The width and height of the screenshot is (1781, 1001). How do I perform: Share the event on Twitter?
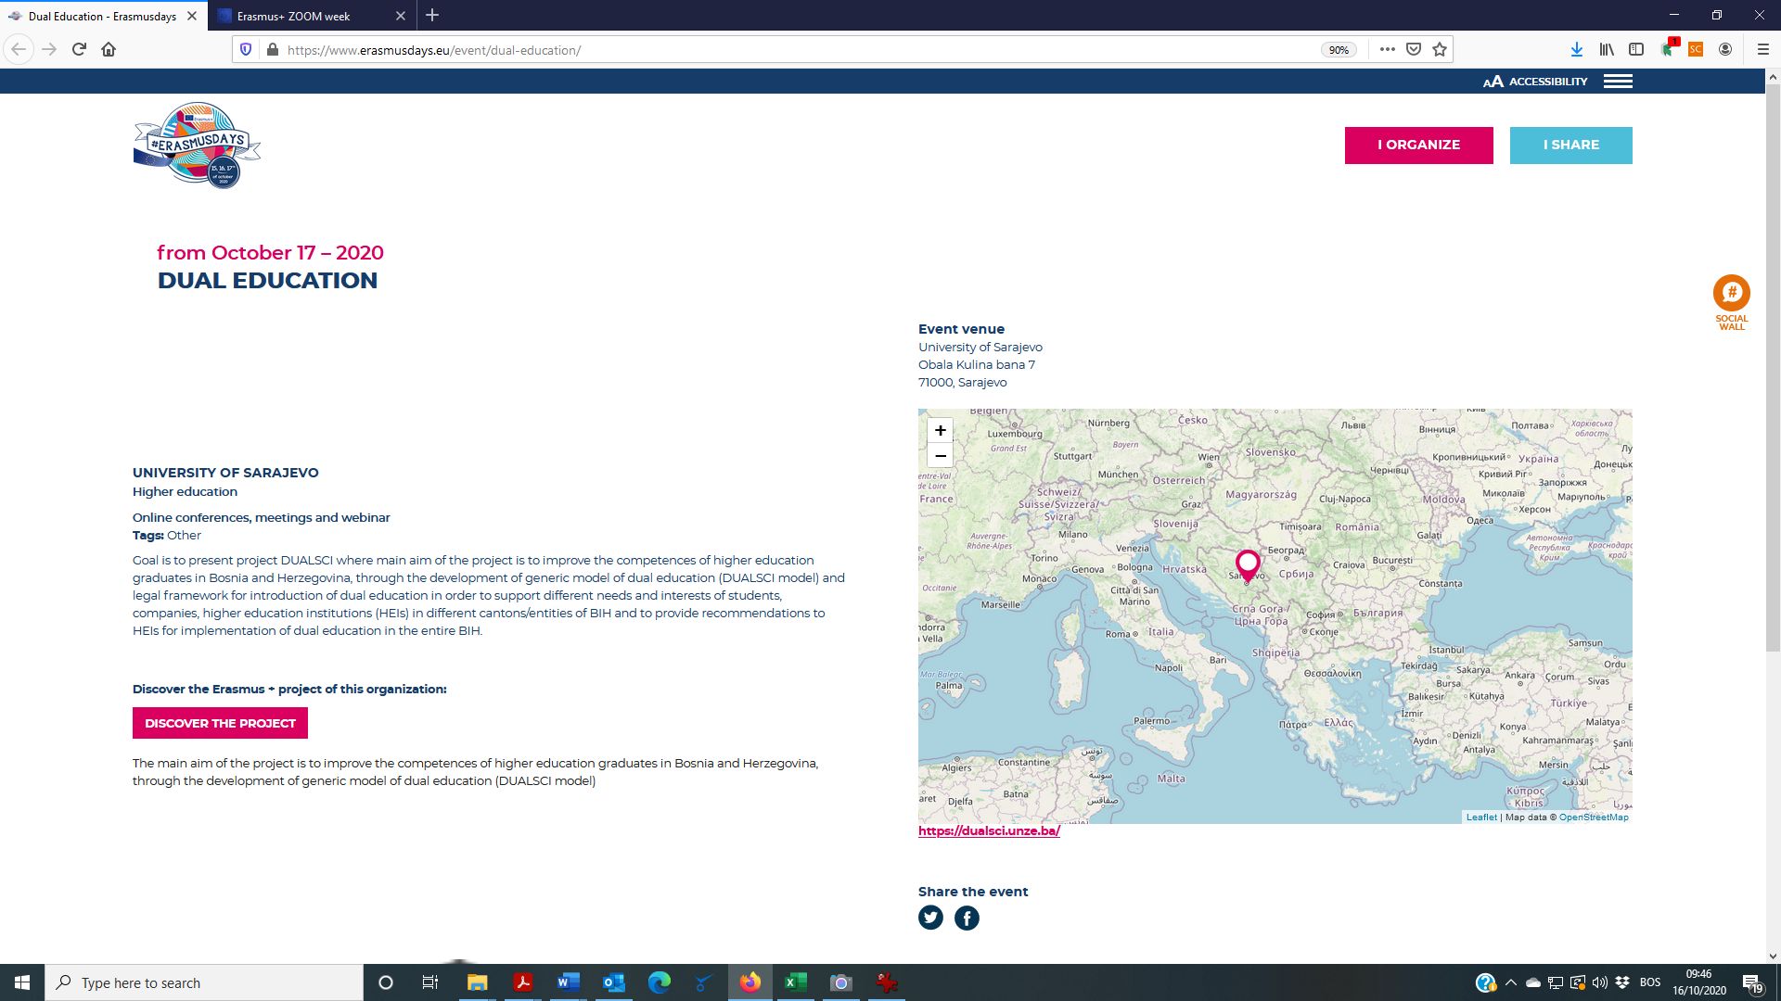pos(930,918)
